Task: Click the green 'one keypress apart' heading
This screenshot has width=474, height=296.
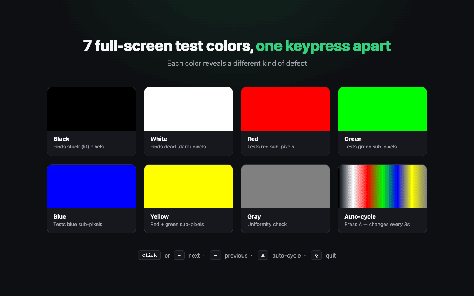Action: click(323, 46)
